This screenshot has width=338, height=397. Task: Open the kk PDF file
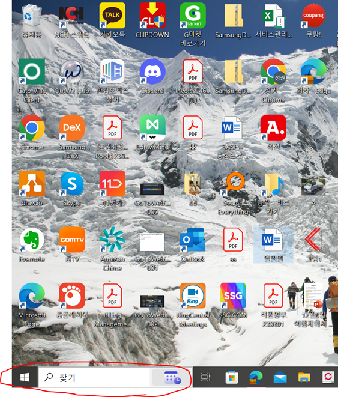point(193,127)
